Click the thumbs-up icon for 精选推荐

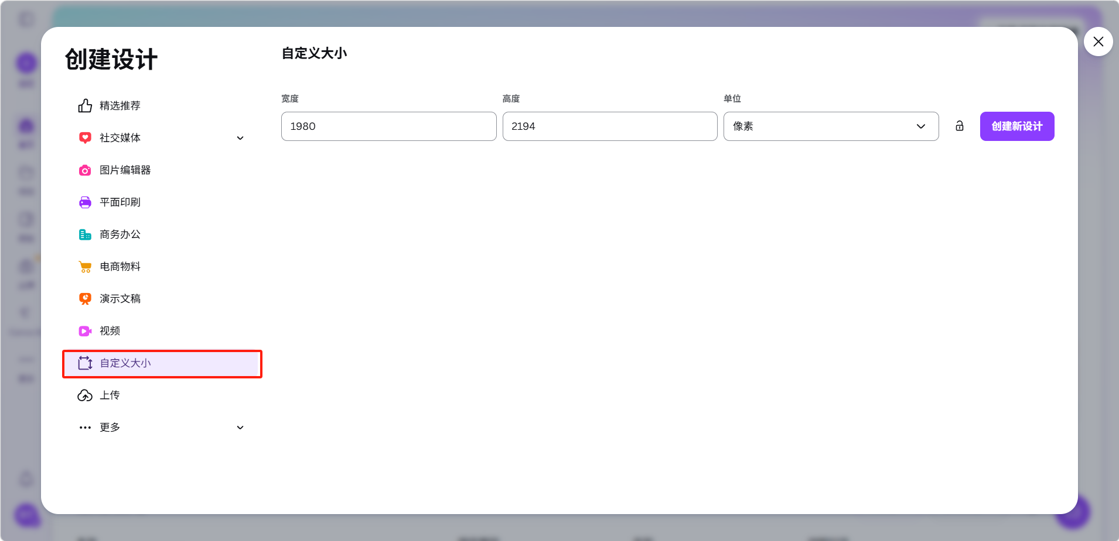(85, 106)
